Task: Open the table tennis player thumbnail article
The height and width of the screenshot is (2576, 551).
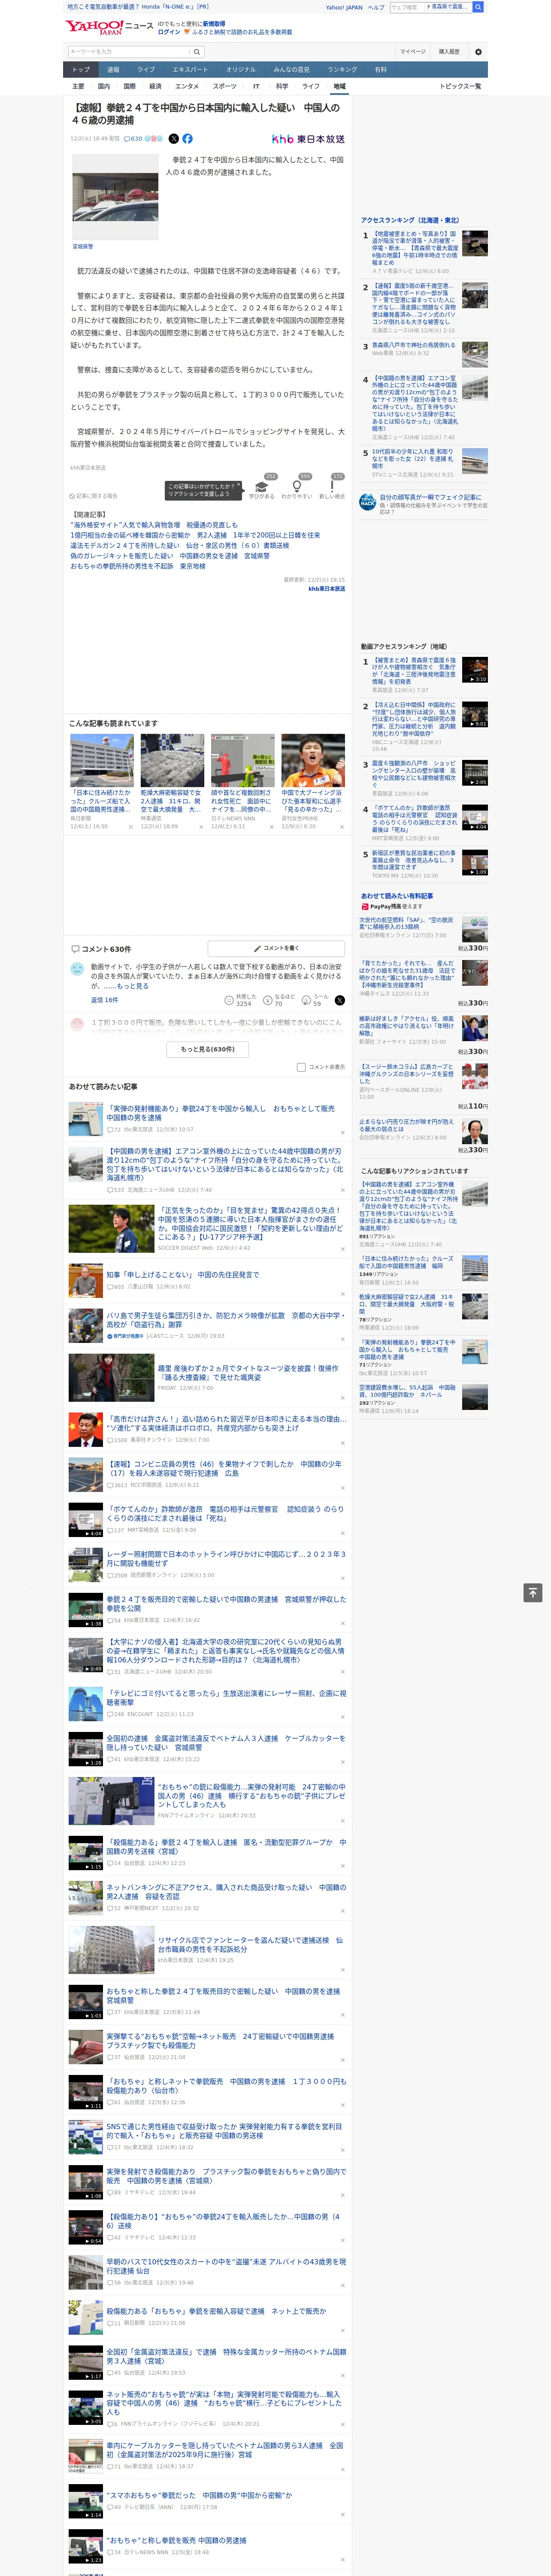Action: pyautogui.click(x=312, y=761)
